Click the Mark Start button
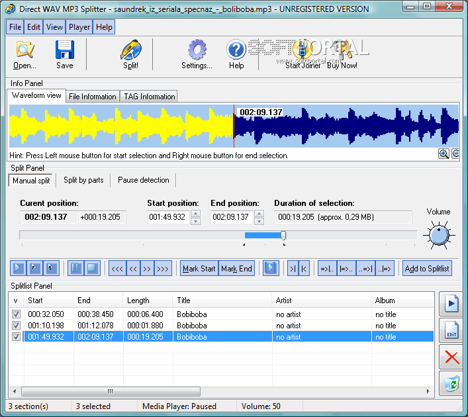This screenshot has width=468, height=417. point(199,268)
